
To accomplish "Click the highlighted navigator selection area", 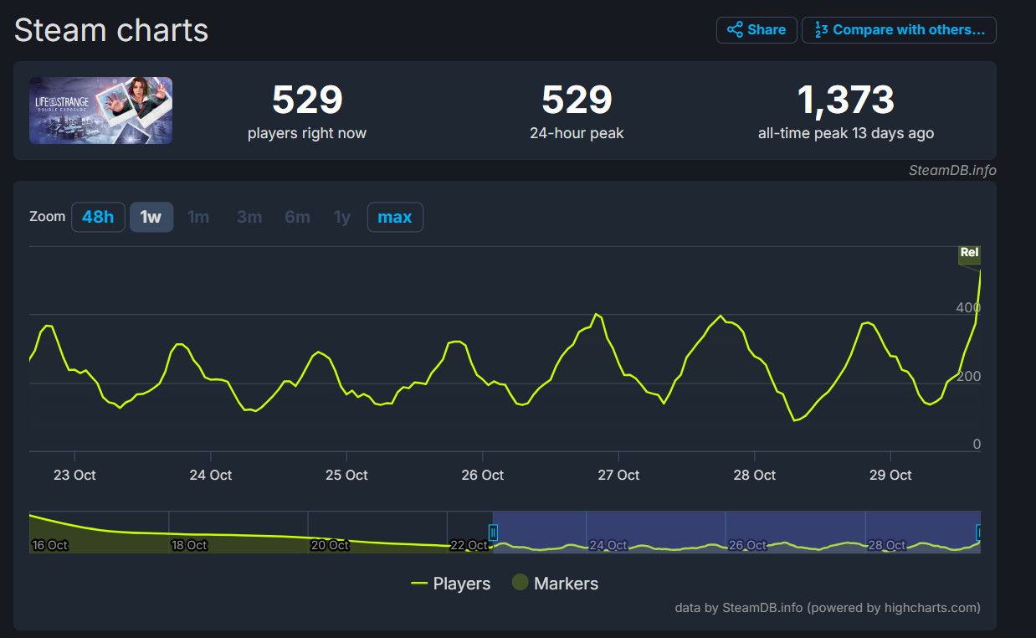I will coord(736,532).
